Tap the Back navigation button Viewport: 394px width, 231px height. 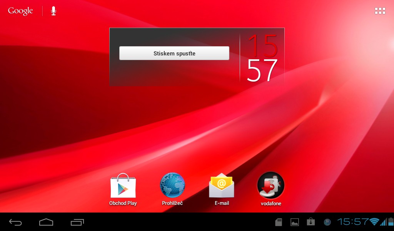click(15, 222)
